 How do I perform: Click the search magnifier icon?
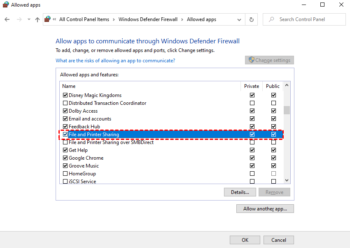click(271, 19)
